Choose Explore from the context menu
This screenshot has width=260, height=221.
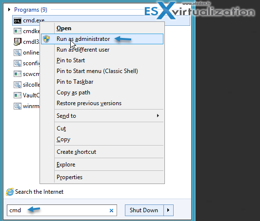coord(102,165)
